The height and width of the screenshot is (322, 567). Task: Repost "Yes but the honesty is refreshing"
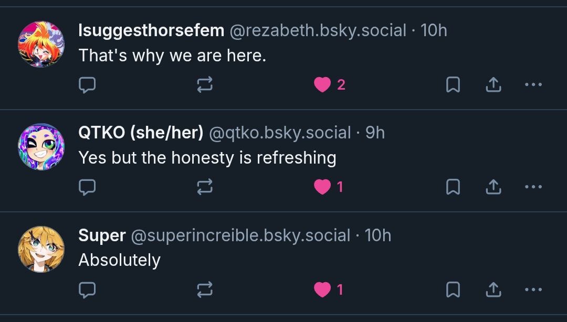point(205,187)
